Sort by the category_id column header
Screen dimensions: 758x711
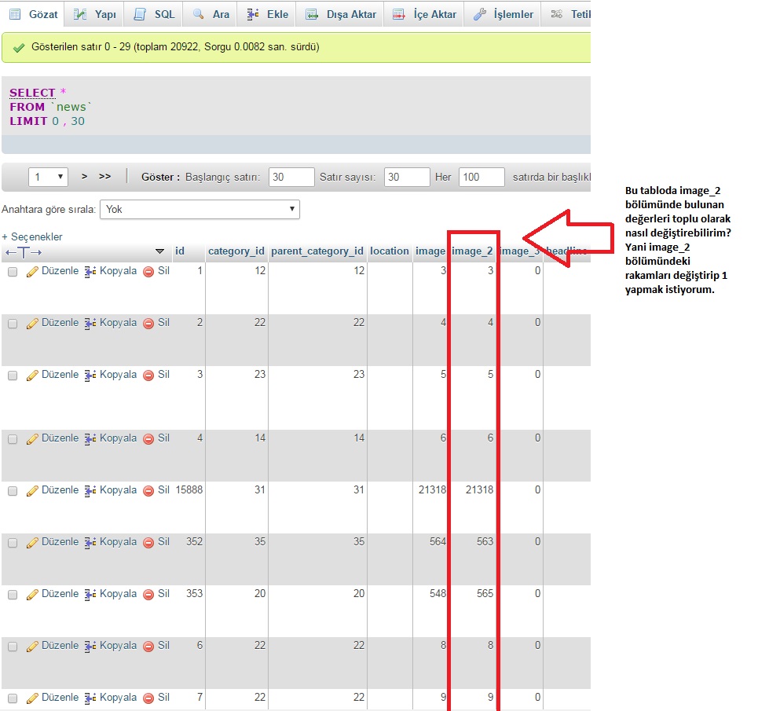pos(236,251)
